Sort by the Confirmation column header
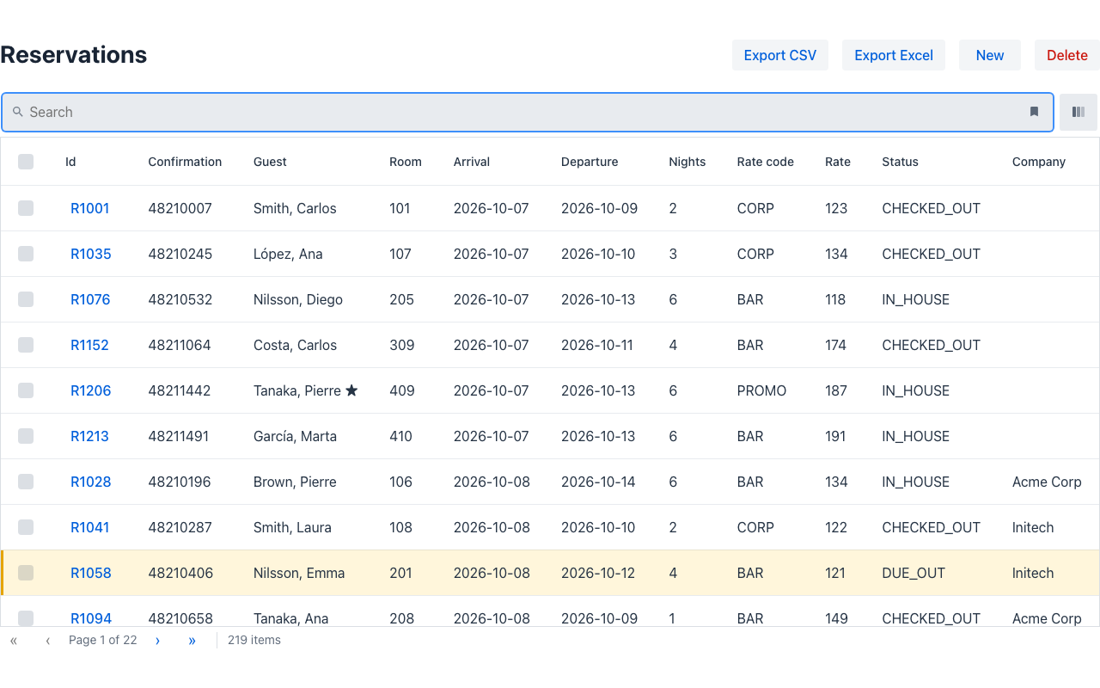This screenshot has width=1100, height=688. click(185, 162)
